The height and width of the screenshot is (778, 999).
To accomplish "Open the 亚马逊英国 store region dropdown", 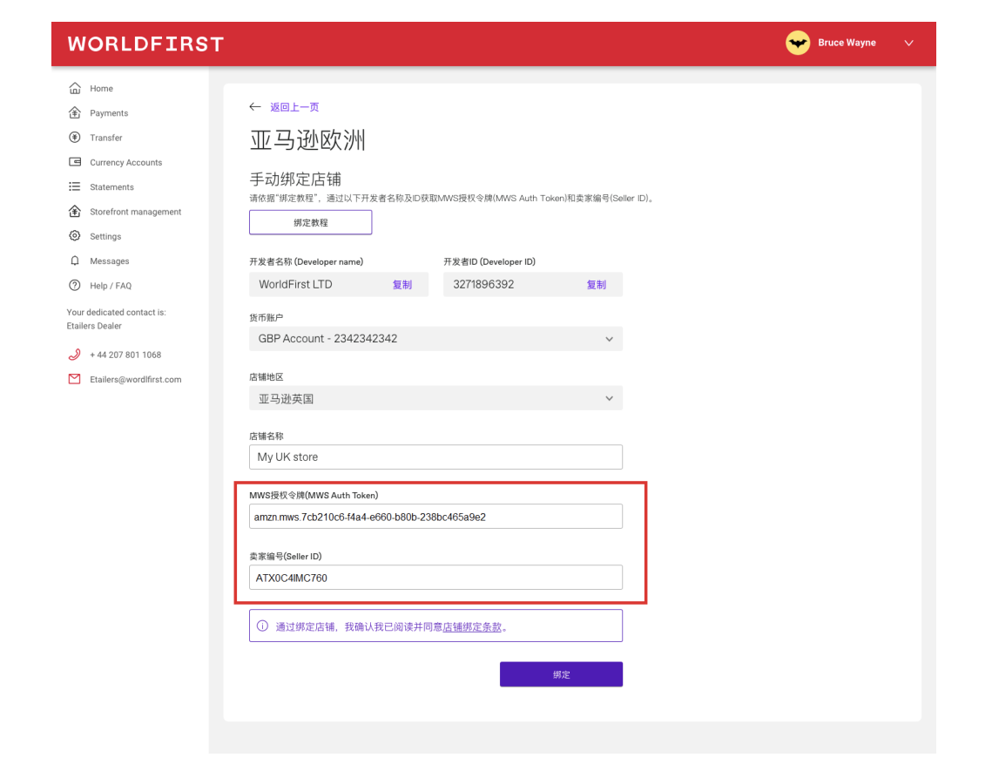I will click(435, 398).
